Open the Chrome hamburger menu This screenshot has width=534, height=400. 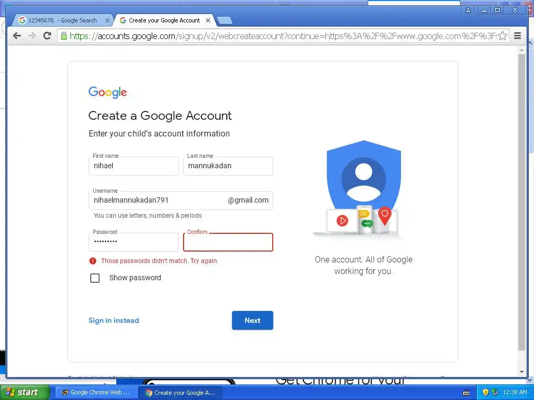tap(517, 36)
